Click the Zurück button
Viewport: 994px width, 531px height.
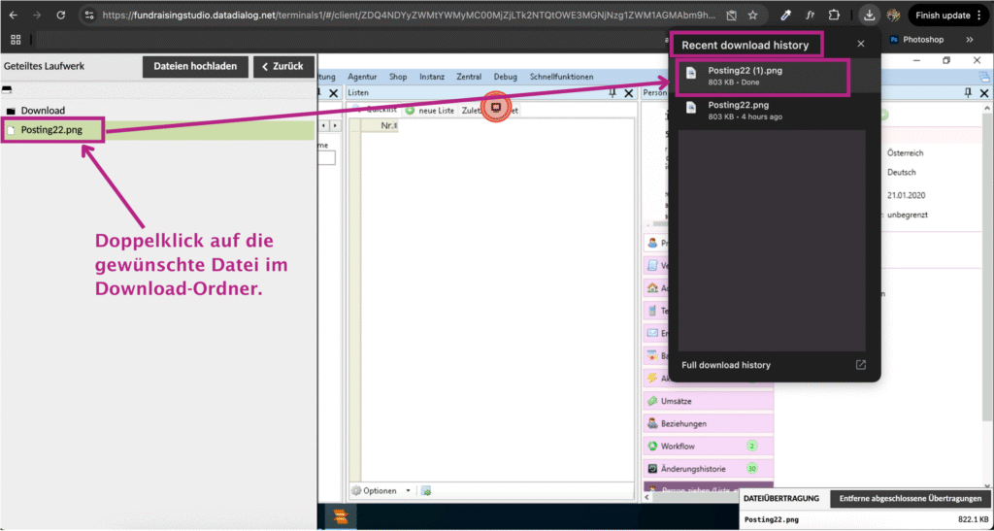[283, 66]
